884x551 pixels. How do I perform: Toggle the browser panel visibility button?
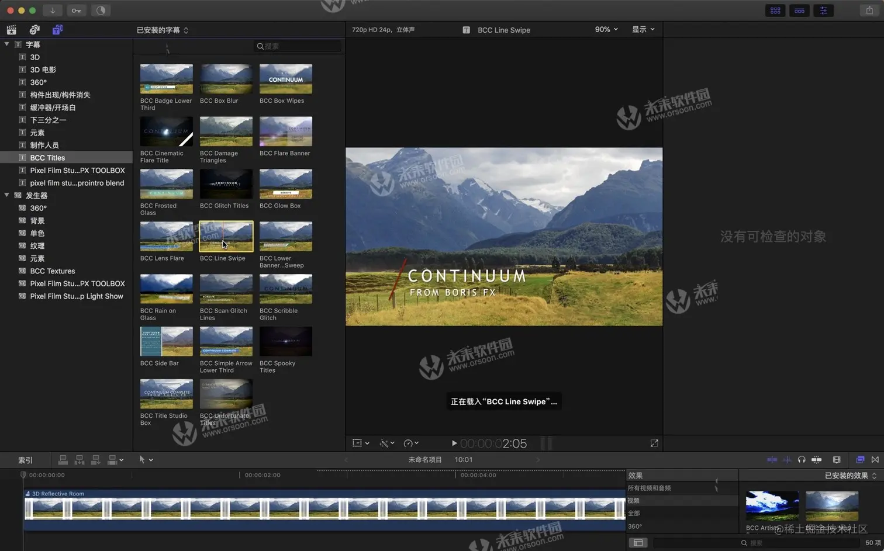[775, 11]
